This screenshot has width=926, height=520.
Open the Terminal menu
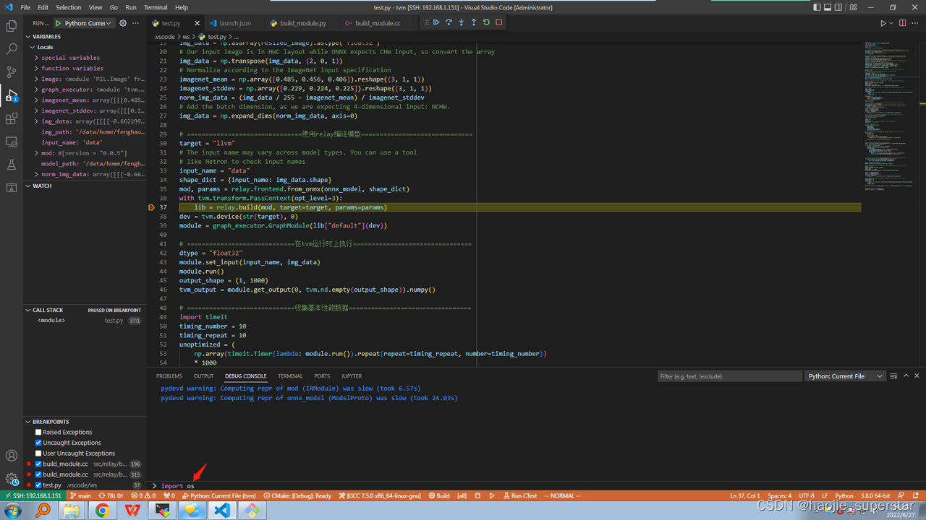(x=156, y=7)
